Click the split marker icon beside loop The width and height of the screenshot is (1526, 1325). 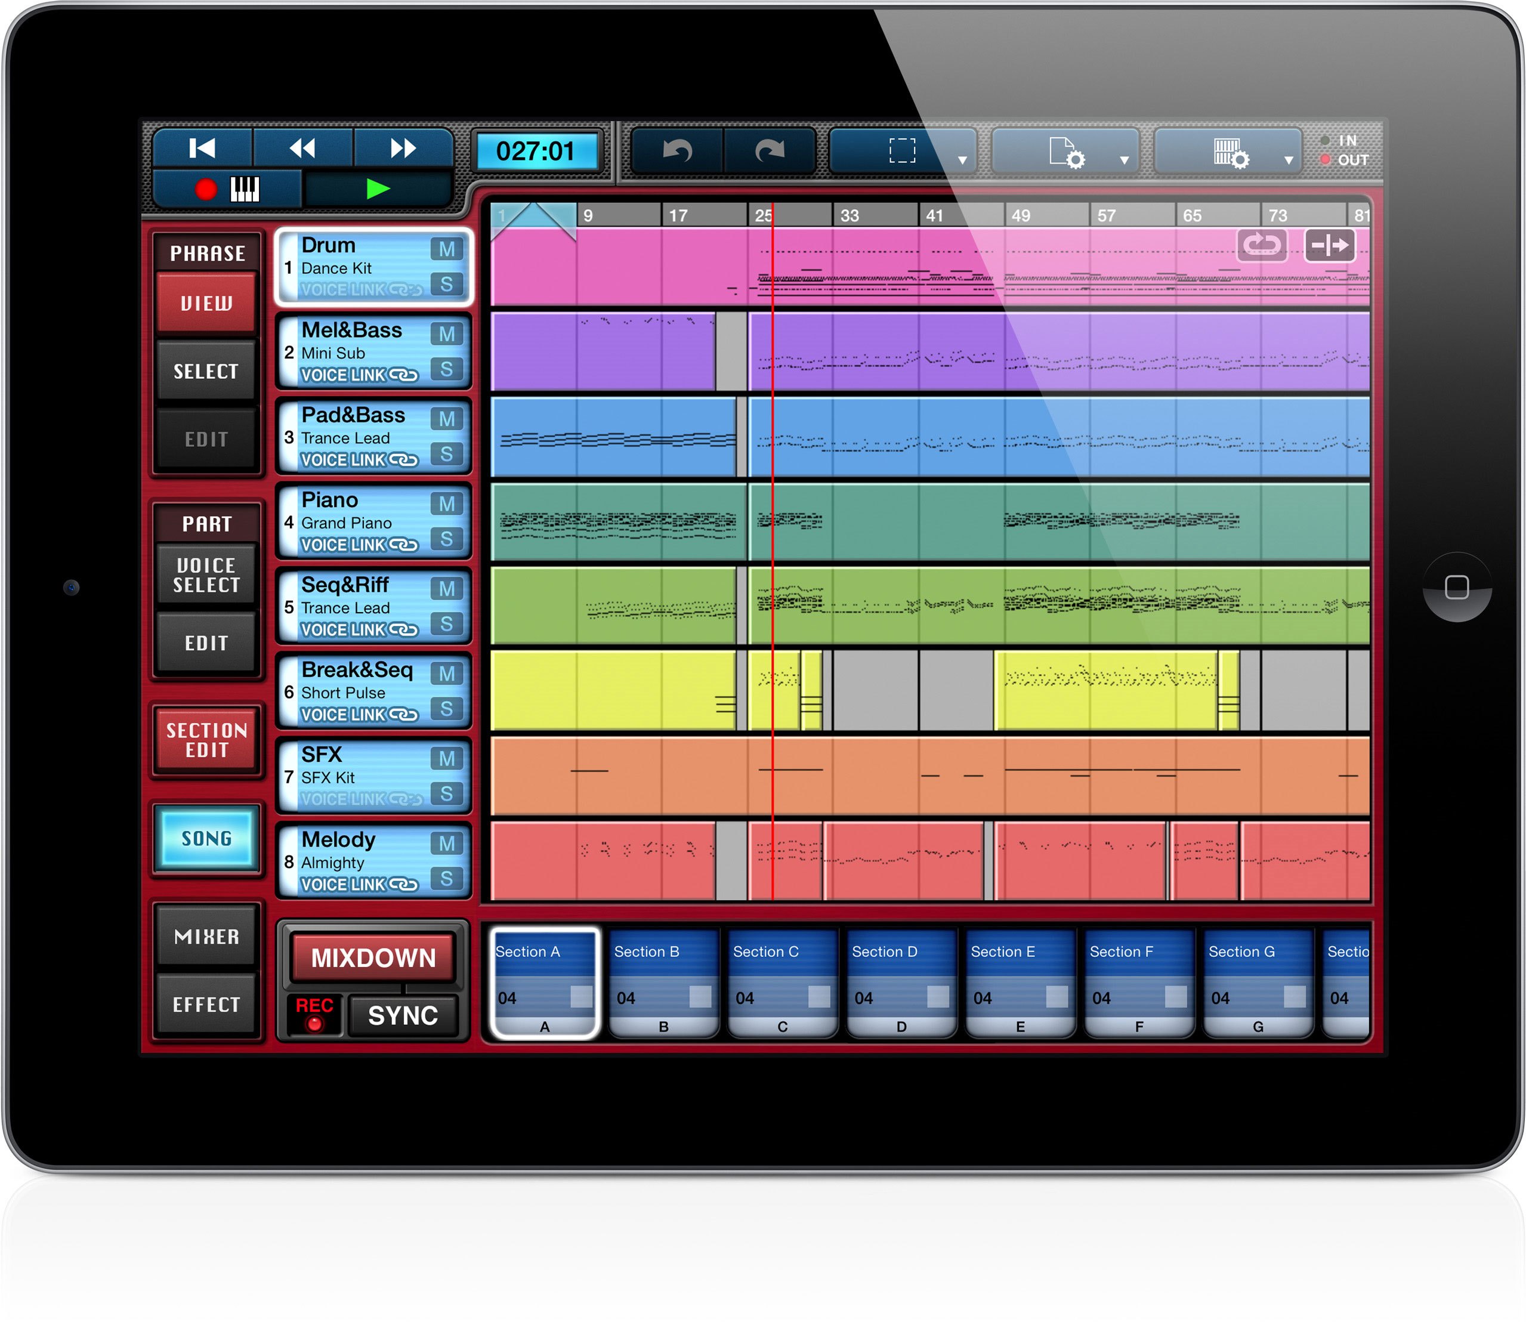click(1329, 245)
